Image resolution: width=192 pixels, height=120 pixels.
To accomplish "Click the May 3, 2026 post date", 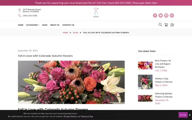I will coord(161,85).
